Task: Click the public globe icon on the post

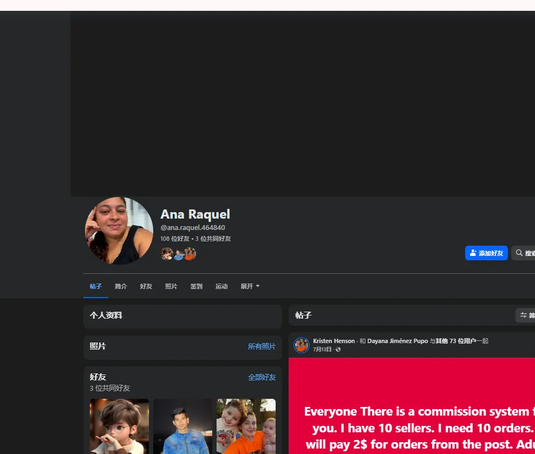Action: click(x=338, y=350)
